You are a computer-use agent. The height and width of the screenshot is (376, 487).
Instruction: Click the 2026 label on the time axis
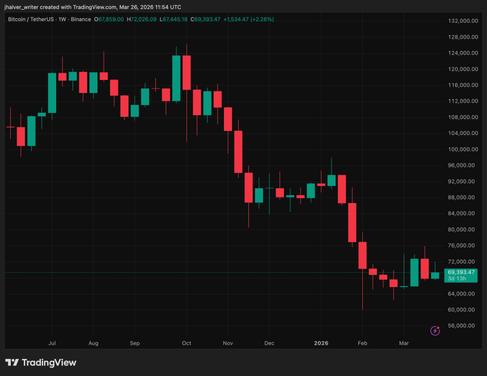(321, 343)
